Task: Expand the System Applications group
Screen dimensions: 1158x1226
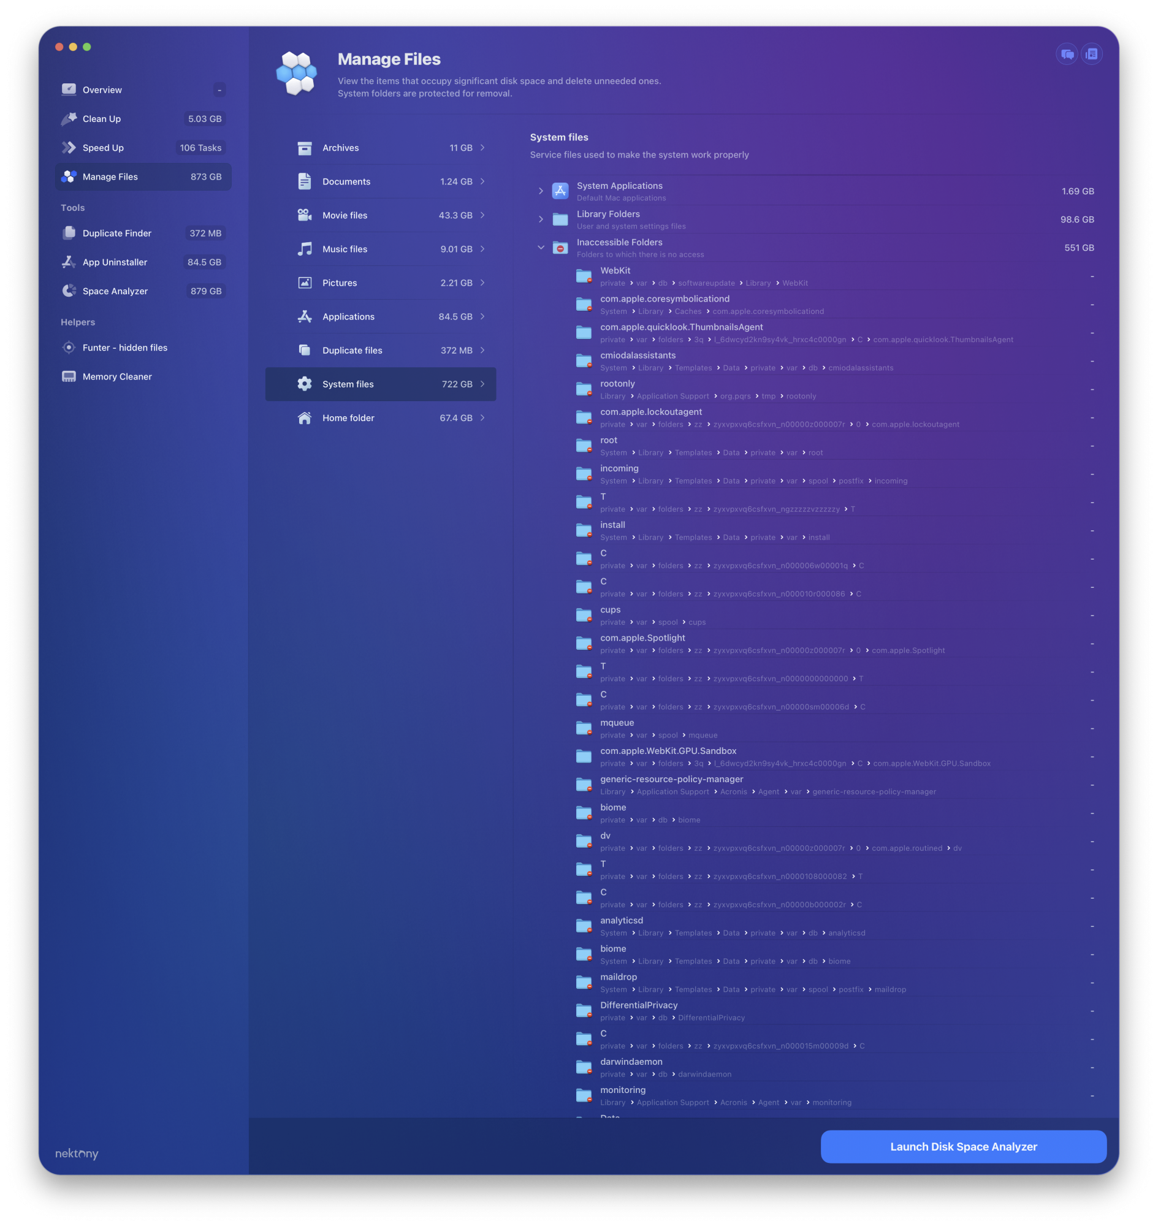Action: [x=541, y=191]
